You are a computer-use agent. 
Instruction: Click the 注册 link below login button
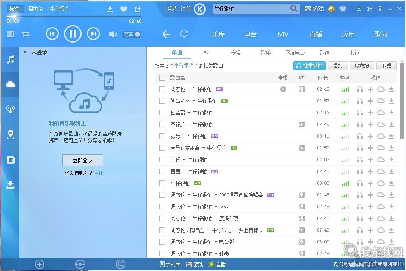click(x=99, y=173)
